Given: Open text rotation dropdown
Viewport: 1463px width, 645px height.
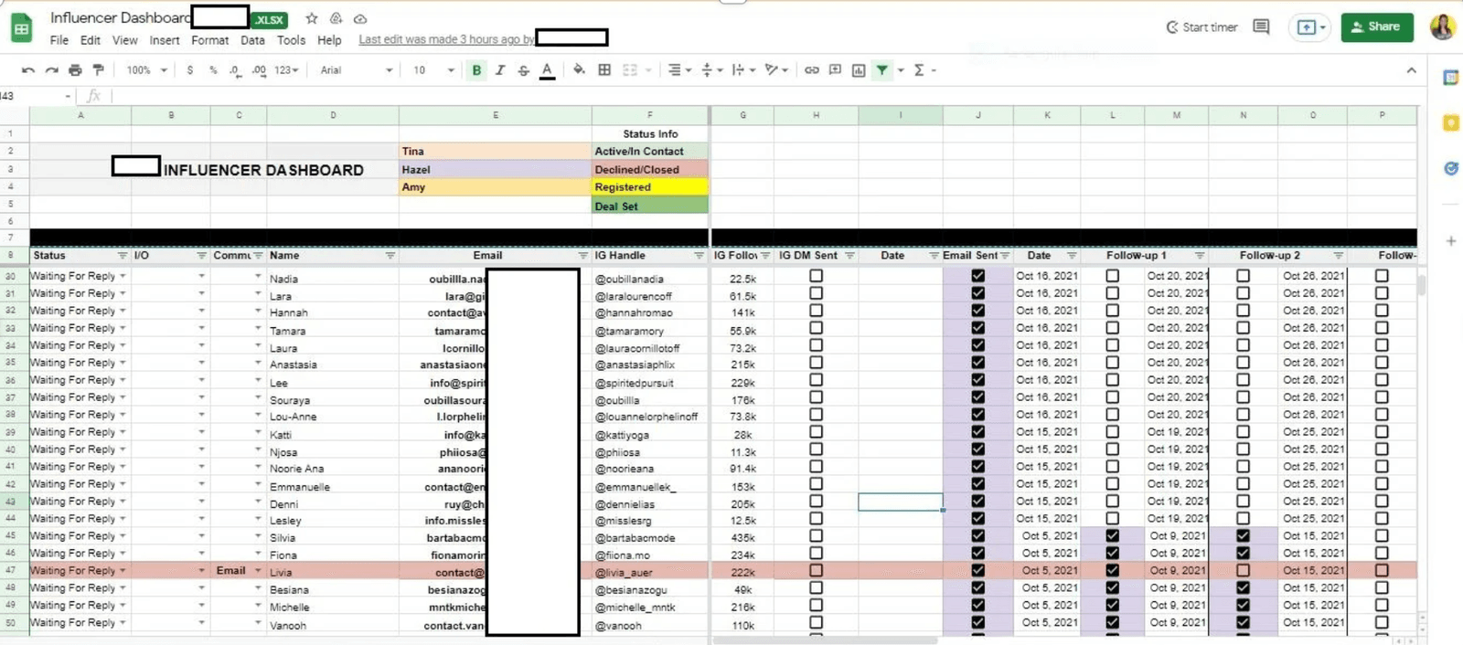Looking at the screenshot, I should (776, 70).
